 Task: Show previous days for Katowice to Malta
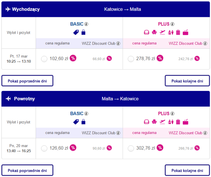click(x=27, y=81)
